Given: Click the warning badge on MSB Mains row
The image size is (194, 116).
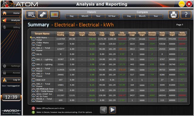Looking at the screenshot, I should point(31,37).
